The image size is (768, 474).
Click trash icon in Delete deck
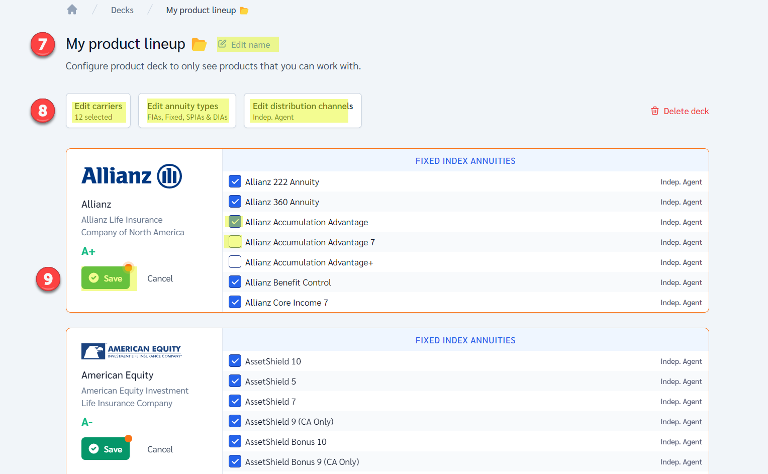pyautogui.click(x=655, y=111)
